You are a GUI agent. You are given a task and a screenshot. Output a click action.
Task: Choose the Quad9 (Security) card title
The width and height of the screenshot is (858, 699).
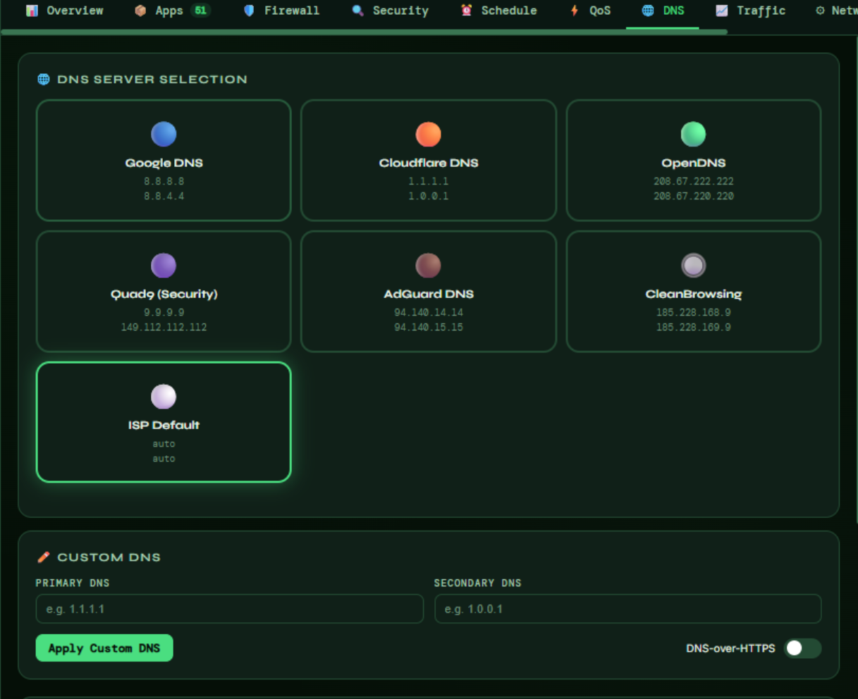click(164, 294)
